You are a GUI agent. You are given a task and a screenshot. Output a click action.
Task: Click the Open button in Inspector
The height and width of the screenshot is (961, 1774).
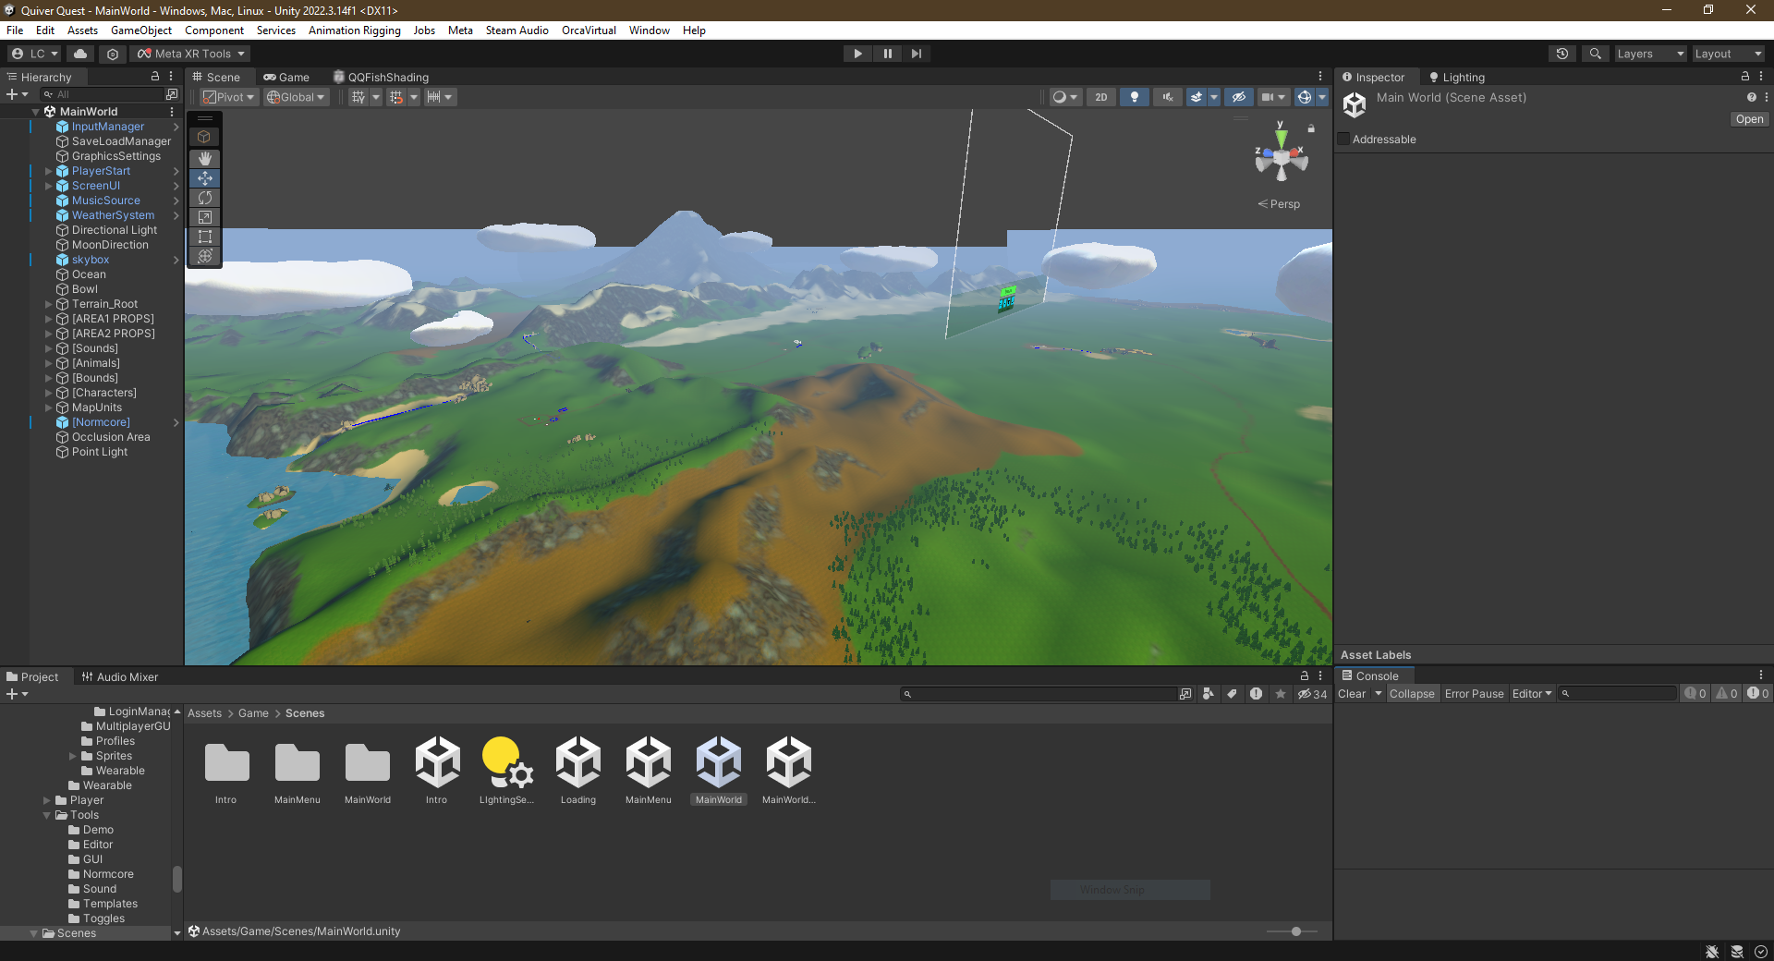(x=1748, y=119)
